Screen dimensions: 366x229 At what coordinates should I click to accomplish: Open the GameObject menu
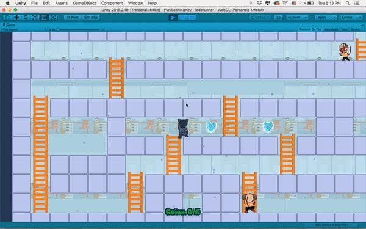point(84,3)
